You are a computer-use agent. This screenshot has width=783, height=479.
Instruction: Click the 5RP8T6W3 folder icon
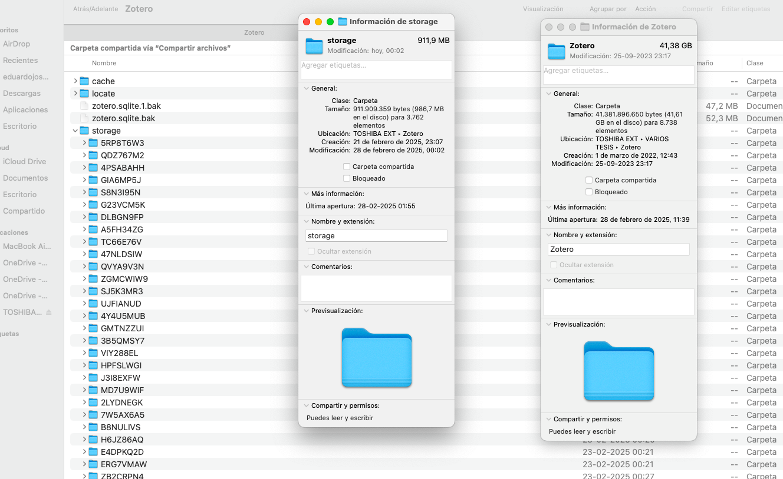(x=93, y=143)
